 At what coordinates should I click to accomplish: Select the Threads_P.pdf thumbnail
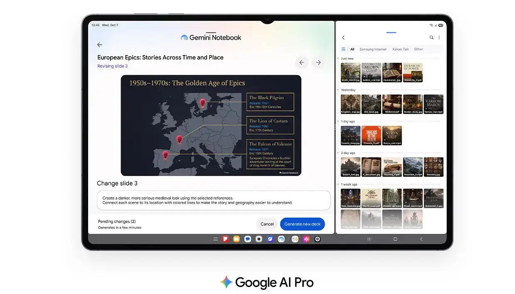[x=371, y=136]
